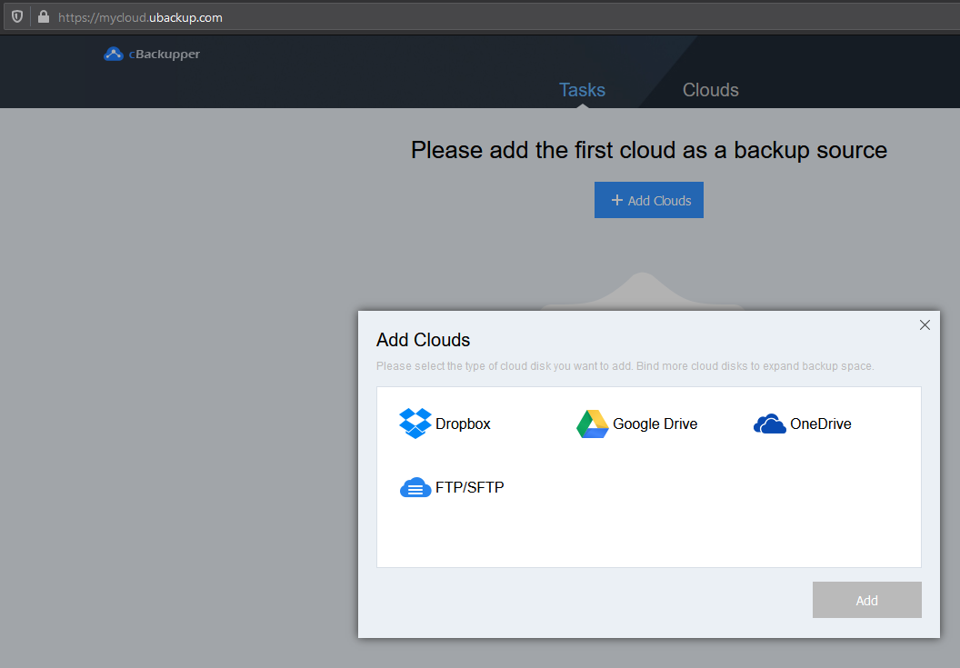Switch to the Tasks tab
The height and width of the screenshot is (668, 960).
coord(582,90)
